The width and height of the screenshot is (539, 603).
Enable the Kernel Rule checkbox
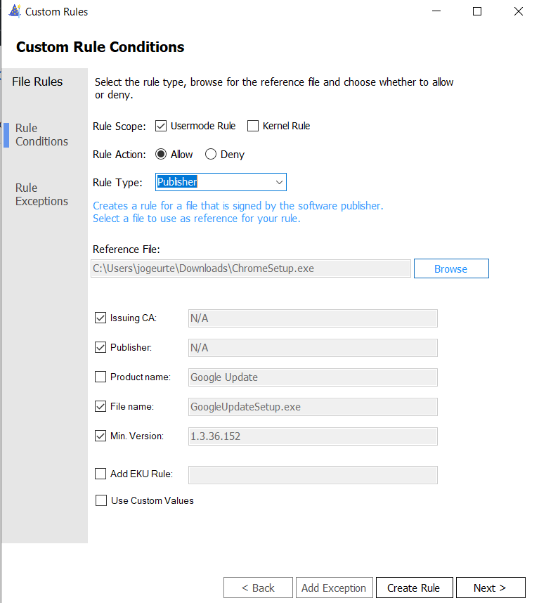point(253,126)
